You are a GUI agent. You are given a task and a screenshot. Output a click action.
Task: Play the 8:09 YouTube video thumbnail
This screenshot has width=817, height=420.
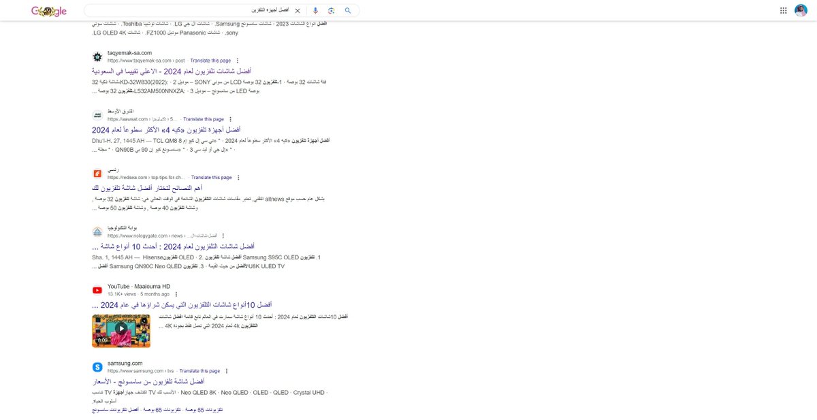coord(121,331)
